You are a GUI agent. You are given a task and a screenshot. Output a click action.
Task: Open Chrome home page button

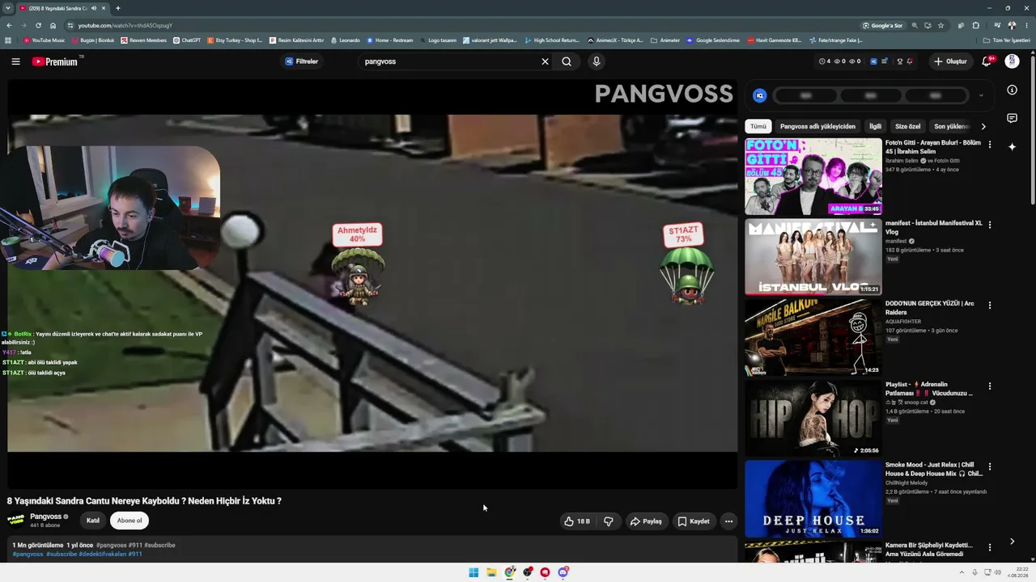click(53, 25)
